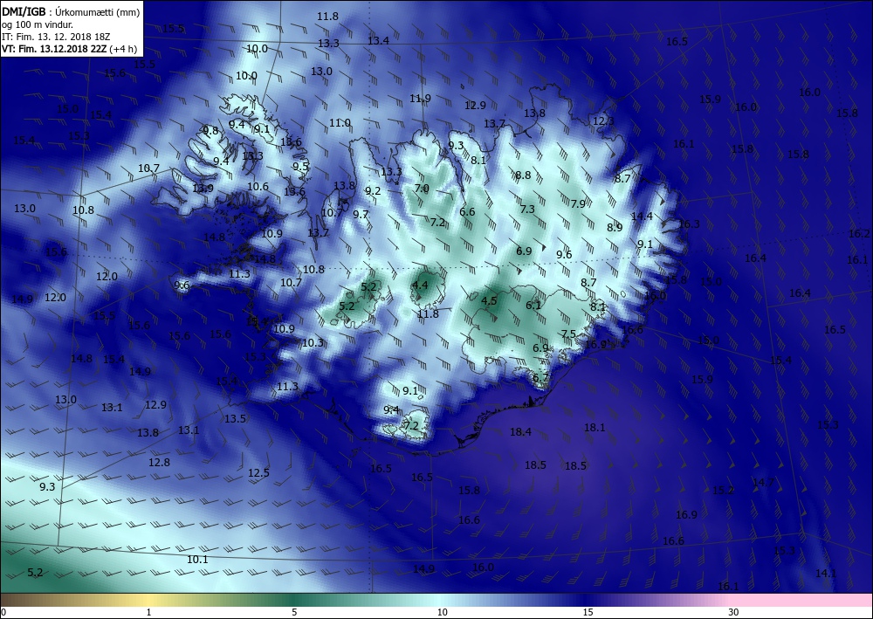Click the 'VT: Fim. 13.12.2018 22Z (+4 h)' line
873x619 pixels.
69,49
